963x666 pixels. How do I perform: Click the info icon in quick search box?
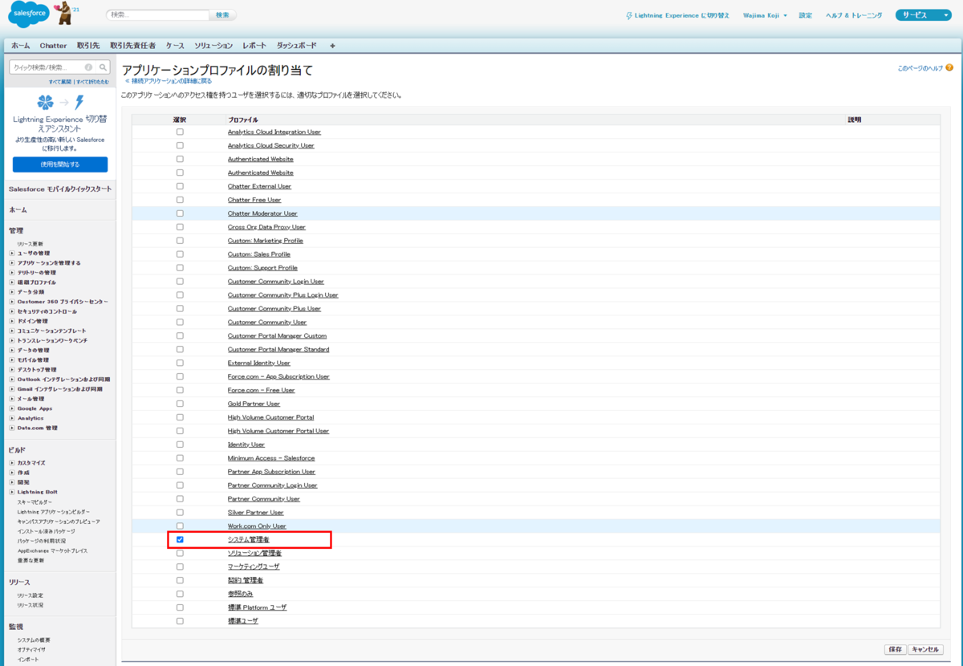[x=88, y=67]
